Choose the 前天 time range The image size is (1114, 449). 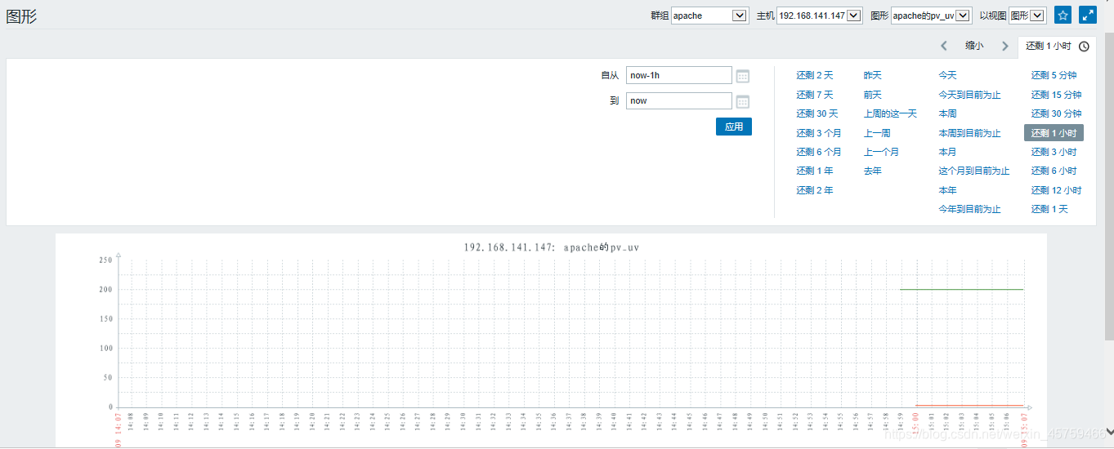873,95
